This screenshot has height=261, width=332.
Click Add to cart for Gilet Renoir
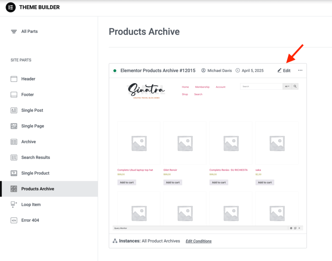[x=172, y=182]
